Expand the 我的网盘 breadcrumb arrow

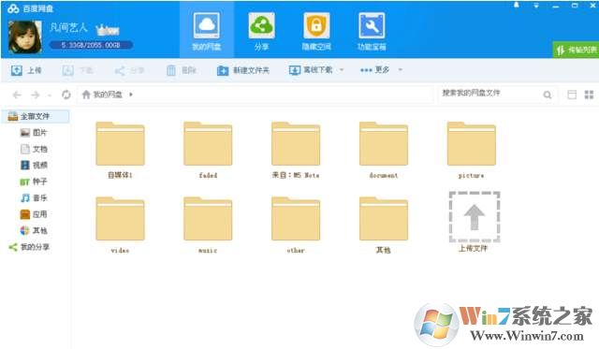click(x=131, y=95)
